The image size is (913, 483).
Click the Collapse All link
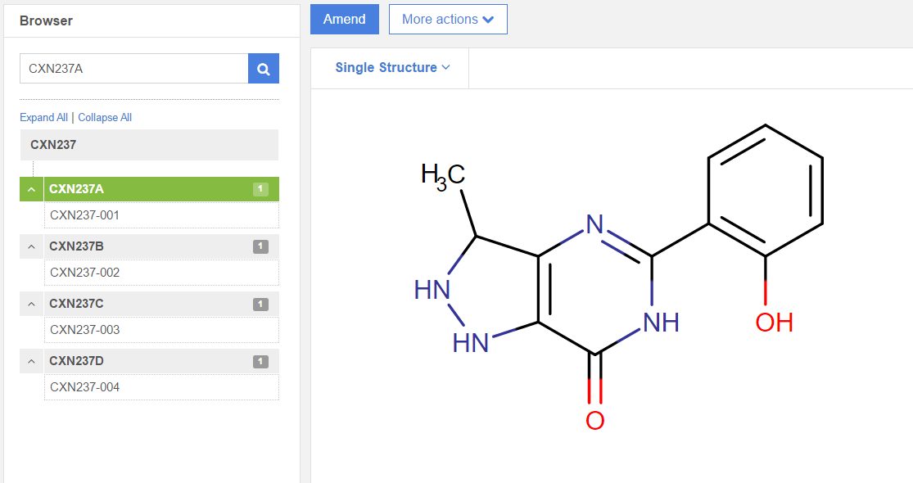(105, 118)
